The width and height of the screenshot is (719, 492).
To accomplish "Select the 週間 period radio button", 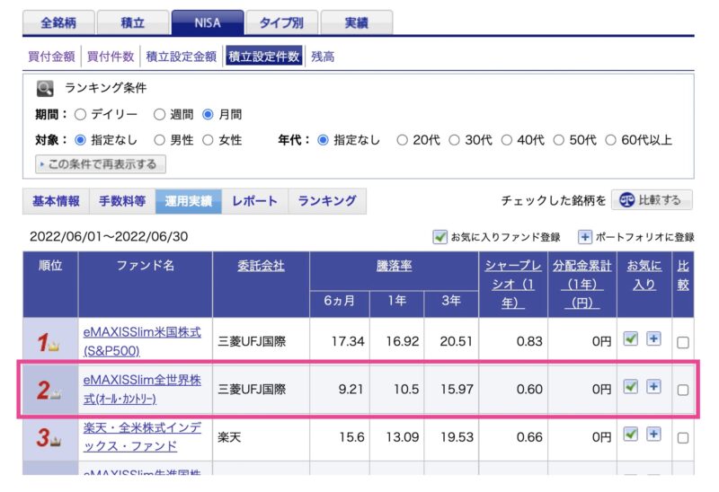I will coord(160,115).
